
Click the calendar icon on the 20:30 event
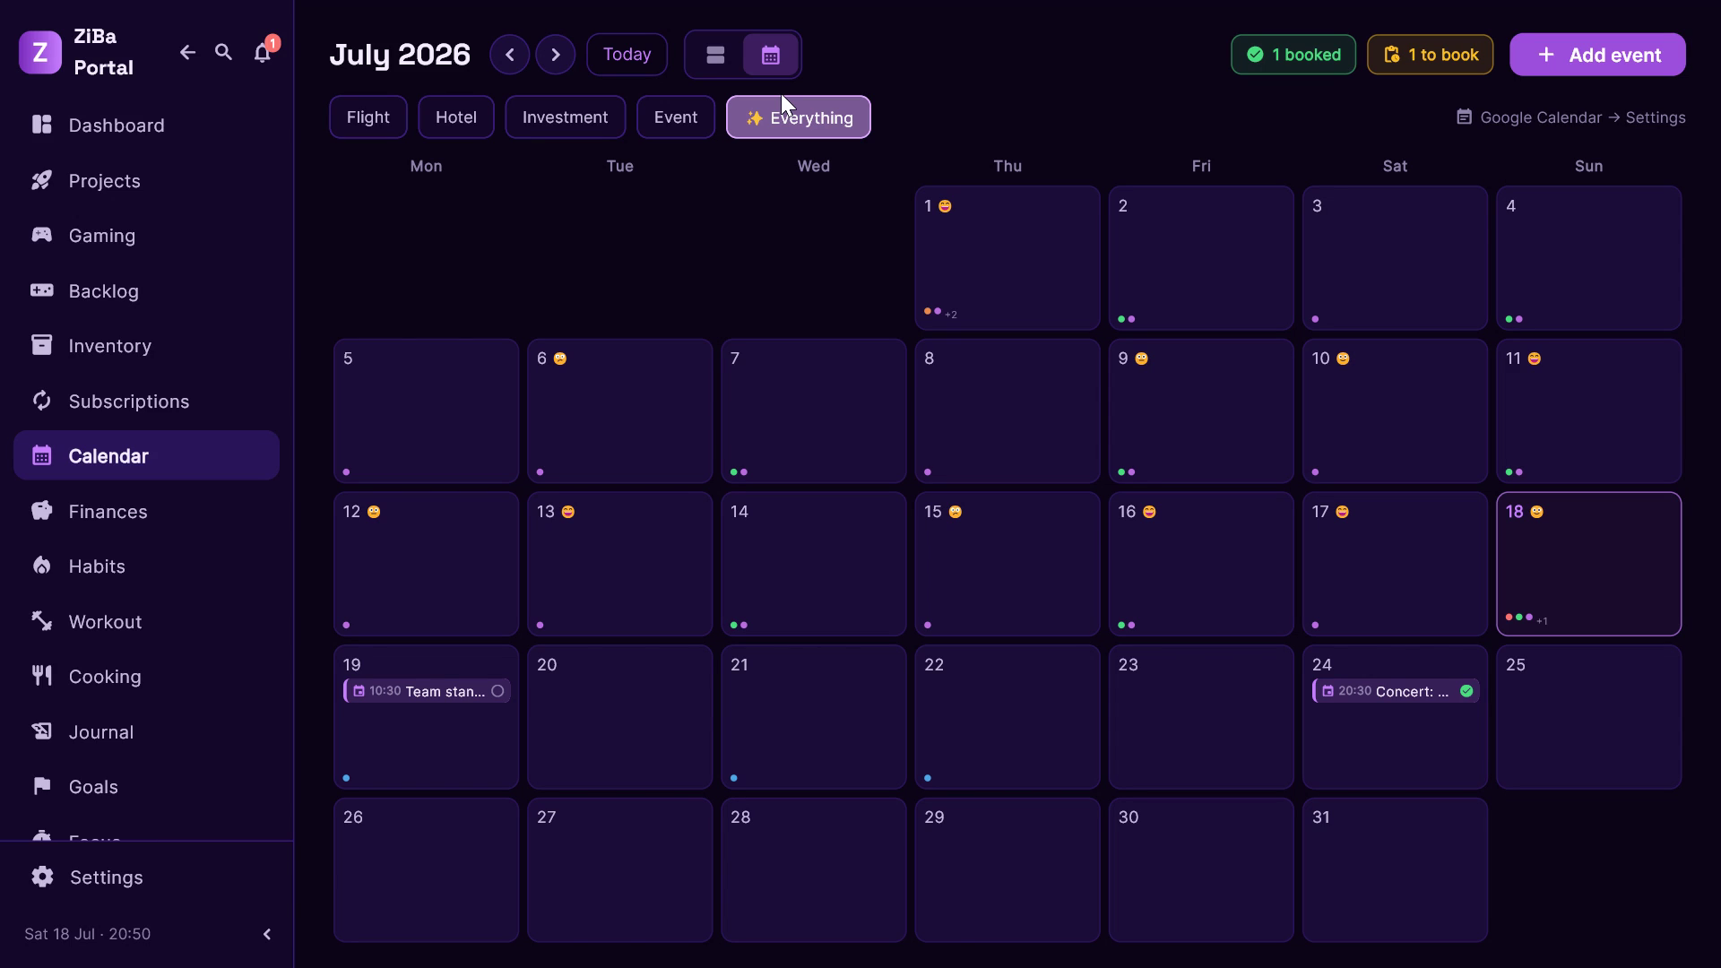tap(1328, 691)
